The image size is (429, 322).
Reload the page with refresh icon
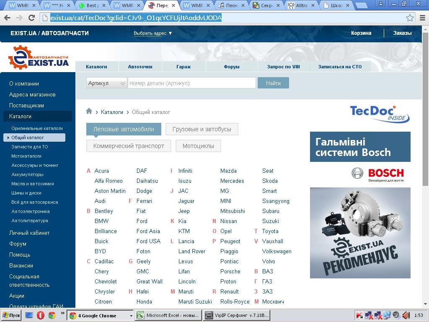click(31, 18)
